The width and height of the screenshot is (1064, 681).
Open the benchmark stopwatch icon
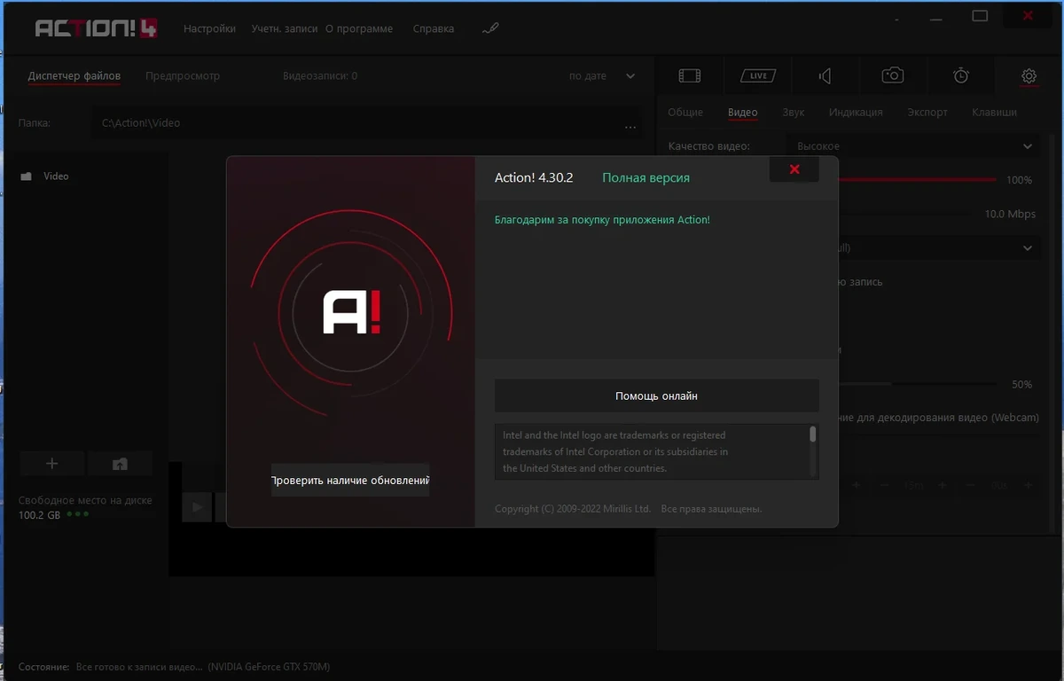961,75
